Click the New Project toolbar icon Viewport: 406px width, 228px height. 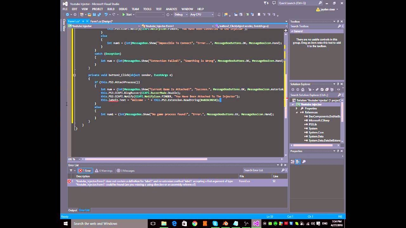point(82,15)
